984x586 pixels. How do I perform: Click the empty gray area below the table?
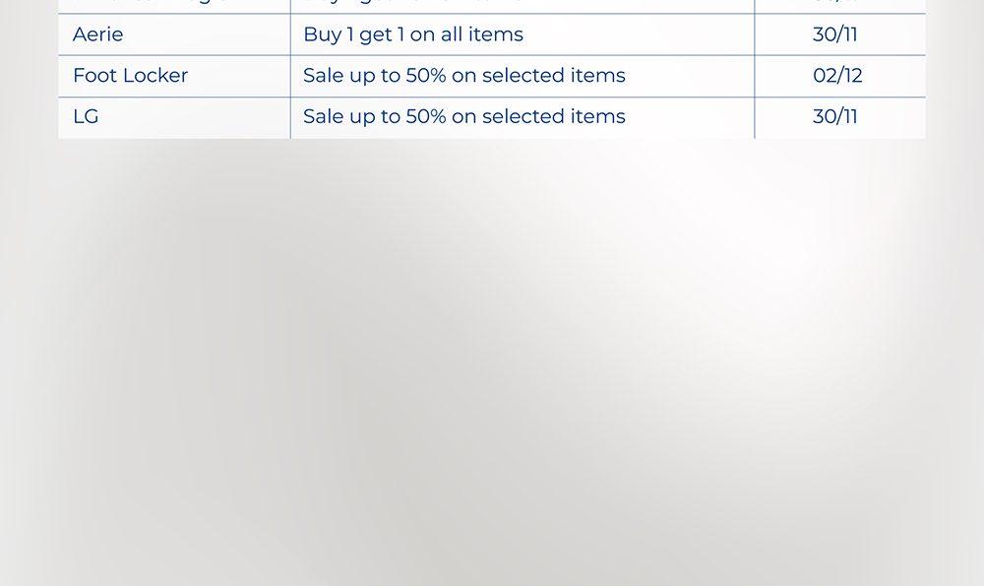[492, 374]
